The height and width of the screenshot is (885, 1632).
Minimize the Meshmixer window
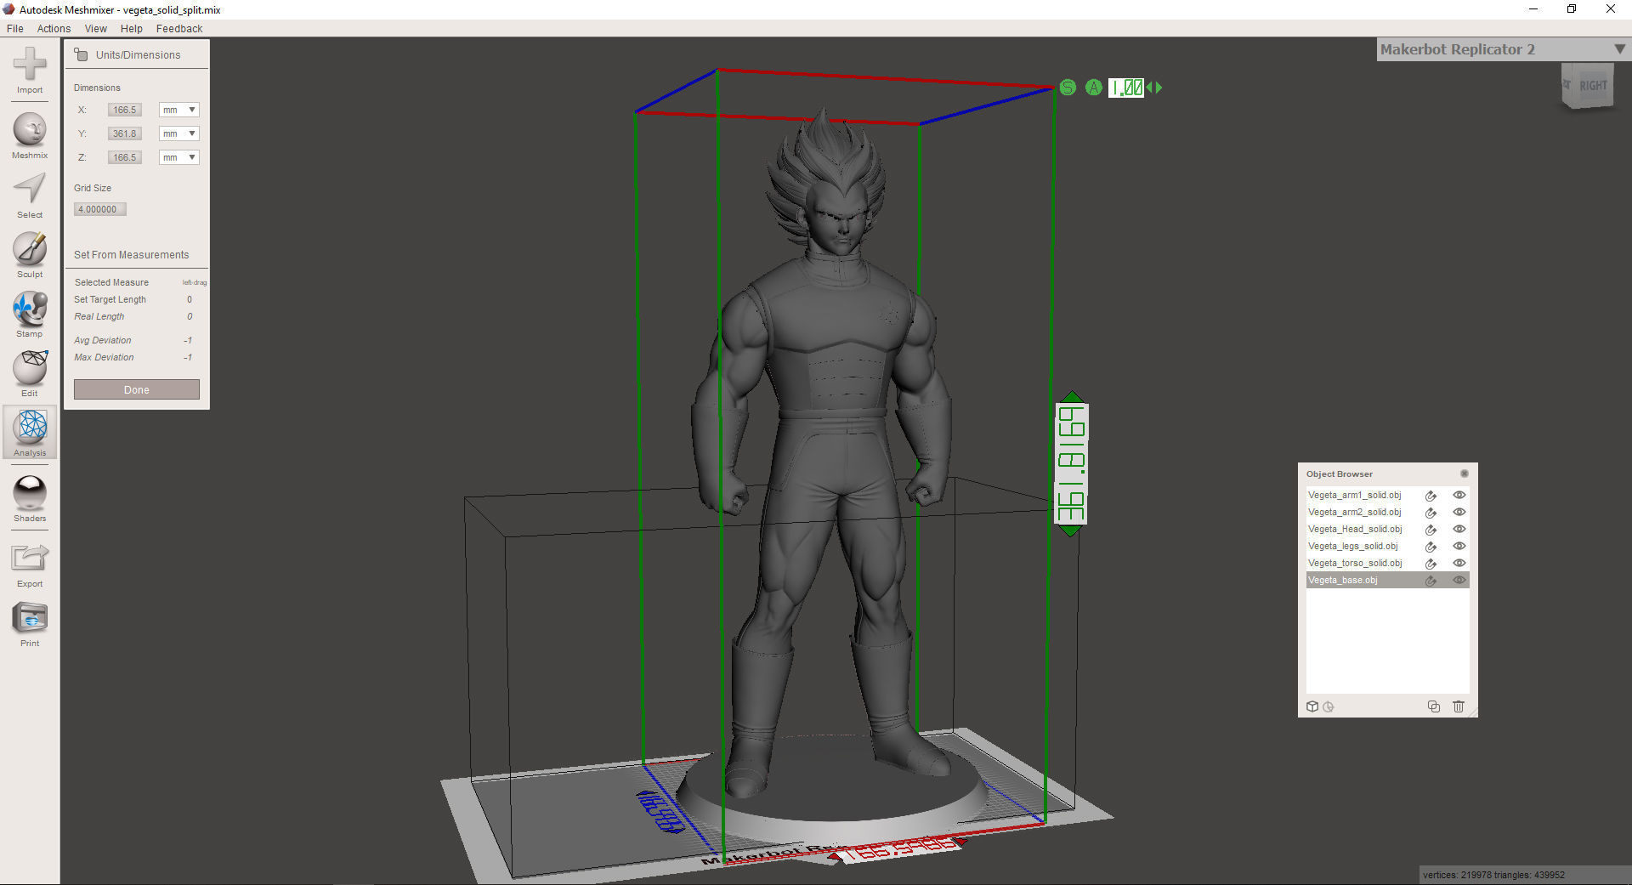pyautogui.click(x=1533, y=9)
